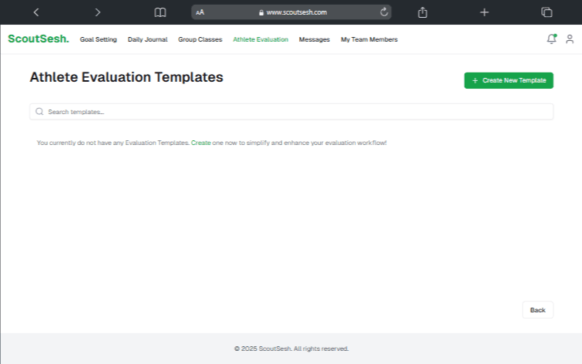Navigate to Group Classes
This screenshot has height=364, width=582.
click(200, 39)
